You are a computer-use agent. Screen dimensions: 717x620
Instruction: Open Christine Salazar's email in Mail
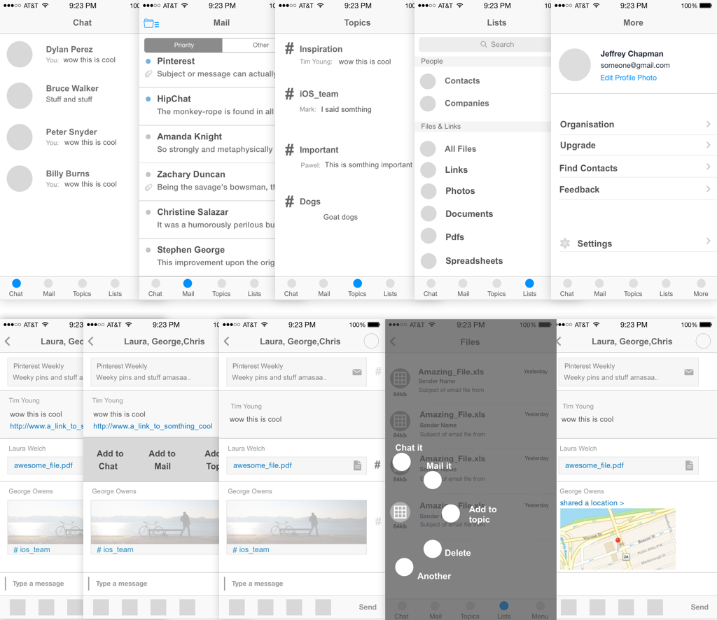(207, 218)
